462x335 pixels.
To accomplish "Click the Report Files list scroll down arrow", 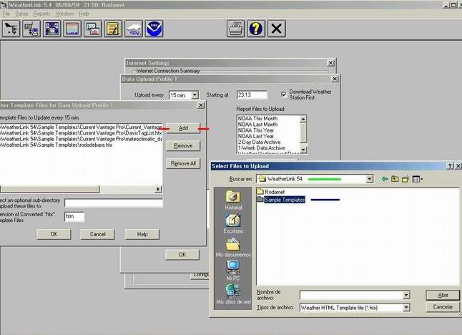I will click(x=303, y=150).
